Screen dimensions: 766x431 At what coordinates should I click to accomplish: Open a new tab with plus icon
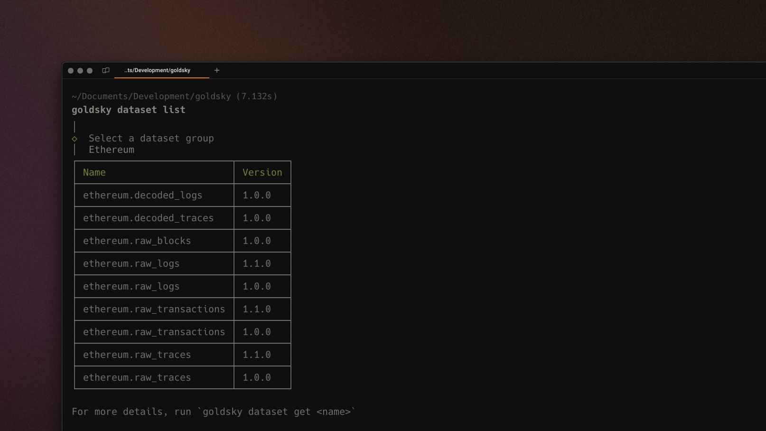(217, 70)
